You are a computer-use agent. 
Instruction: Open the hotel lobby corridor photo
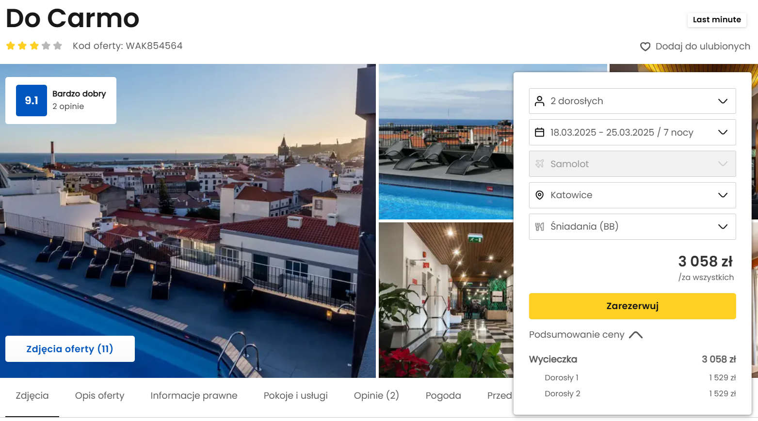(446, 300)
